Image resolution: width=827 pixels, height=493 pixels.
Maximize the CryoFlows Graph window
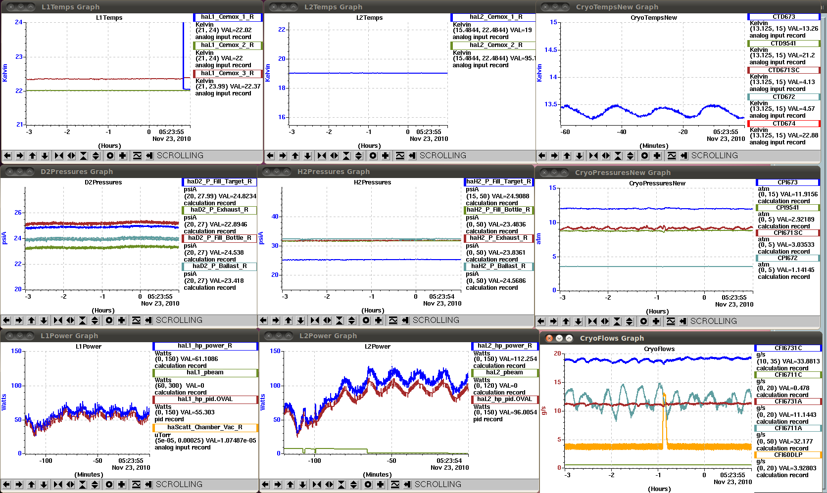(569, 338)
